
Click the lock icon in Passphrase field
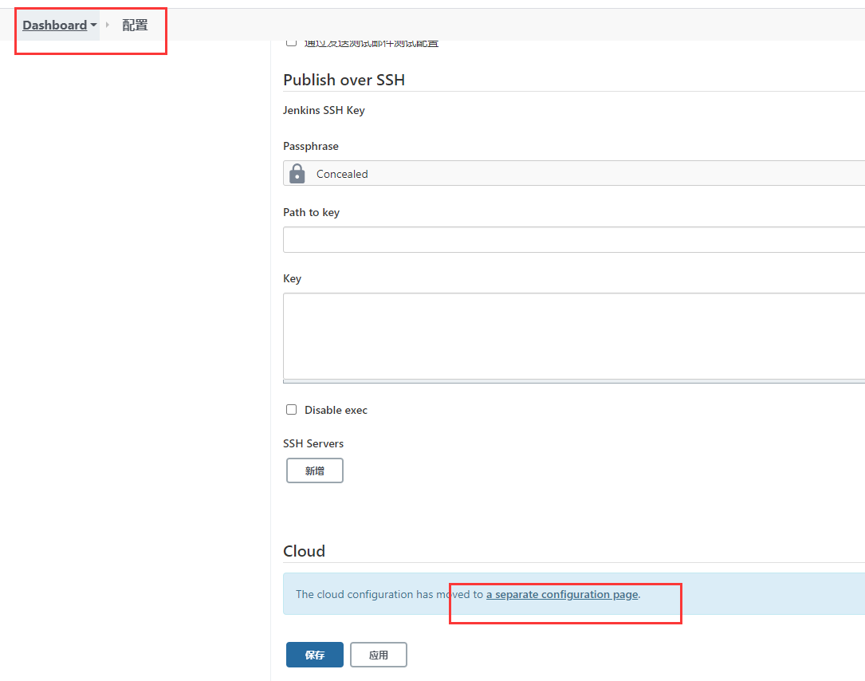click(x=297, y=173)
